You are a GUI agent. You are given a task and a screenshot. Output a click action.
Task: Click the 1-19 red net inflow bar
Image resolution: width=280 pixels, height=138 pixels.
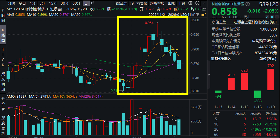point(271,79)
